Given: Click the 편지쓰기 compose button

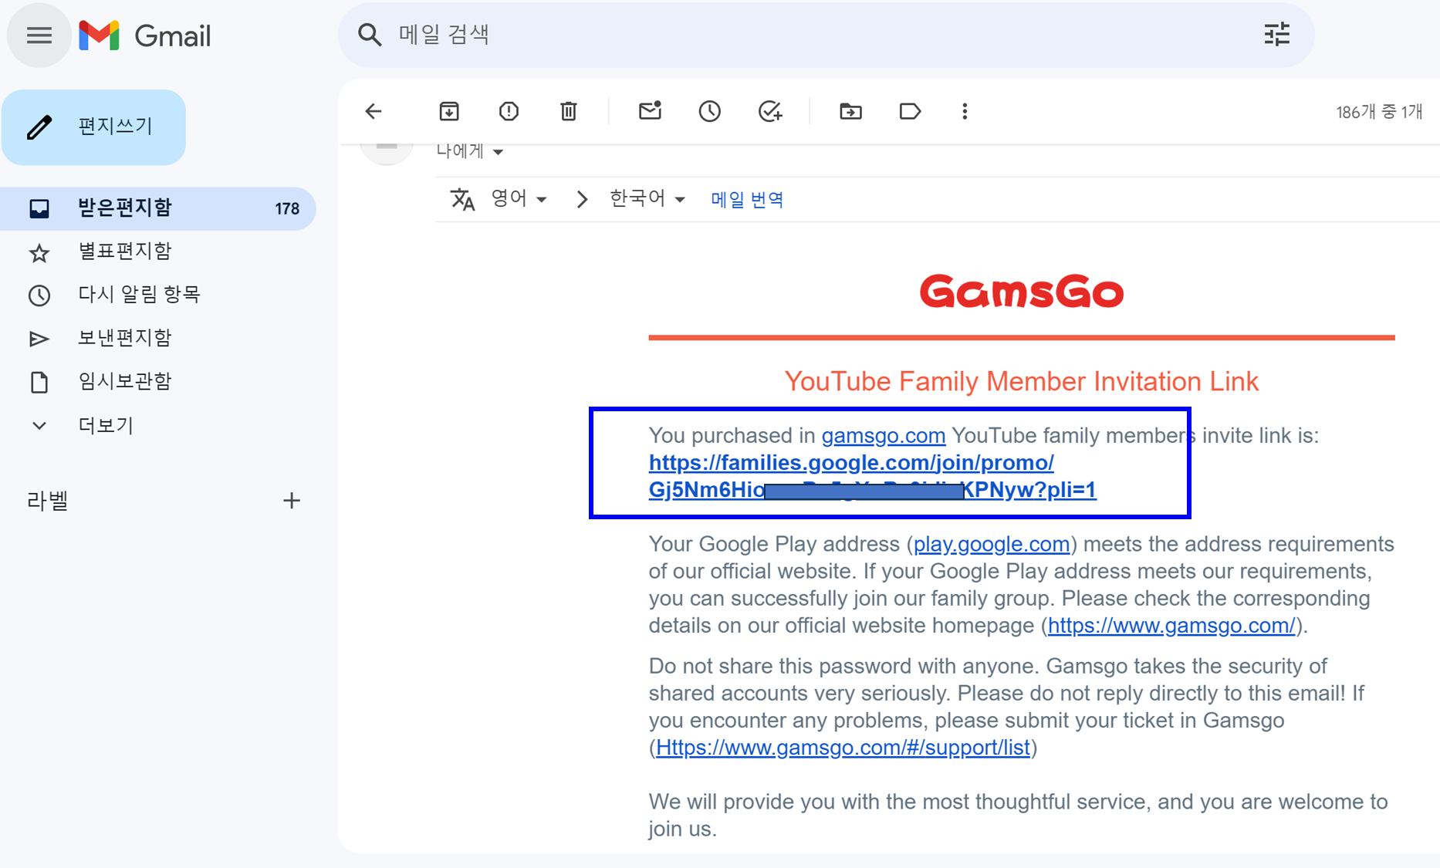Looking at the screenshot, I should click(x=94, y=127).
